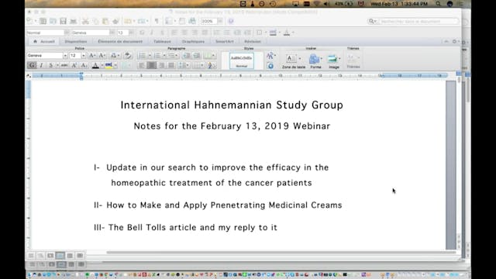
Task: Open the Zone de texte dropdown arrow
Action: pos(300,59)
